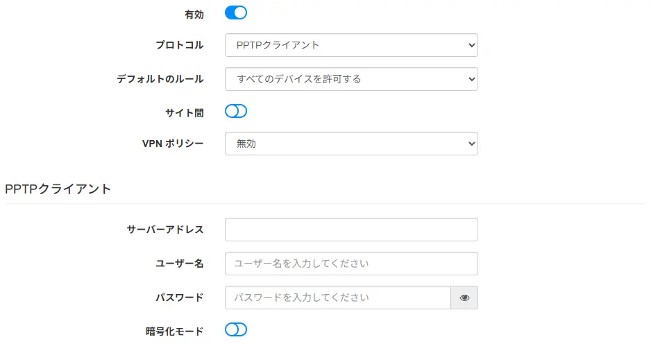Image resolution: width=651 pixels, height=344 pixels.
Task: Enable the 暗号化モード toggle
Action: click(x=236, y=330)
